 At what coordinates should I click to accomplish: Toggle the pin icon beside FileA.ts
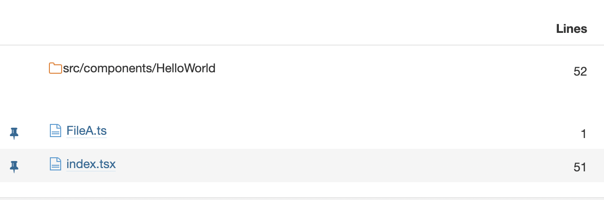click(x=14, y=133)
